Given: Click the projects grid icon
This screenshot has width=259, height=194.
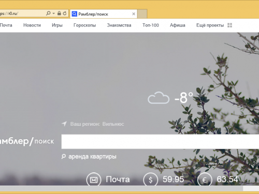Looking at the screenshot, I should point(229,25).
